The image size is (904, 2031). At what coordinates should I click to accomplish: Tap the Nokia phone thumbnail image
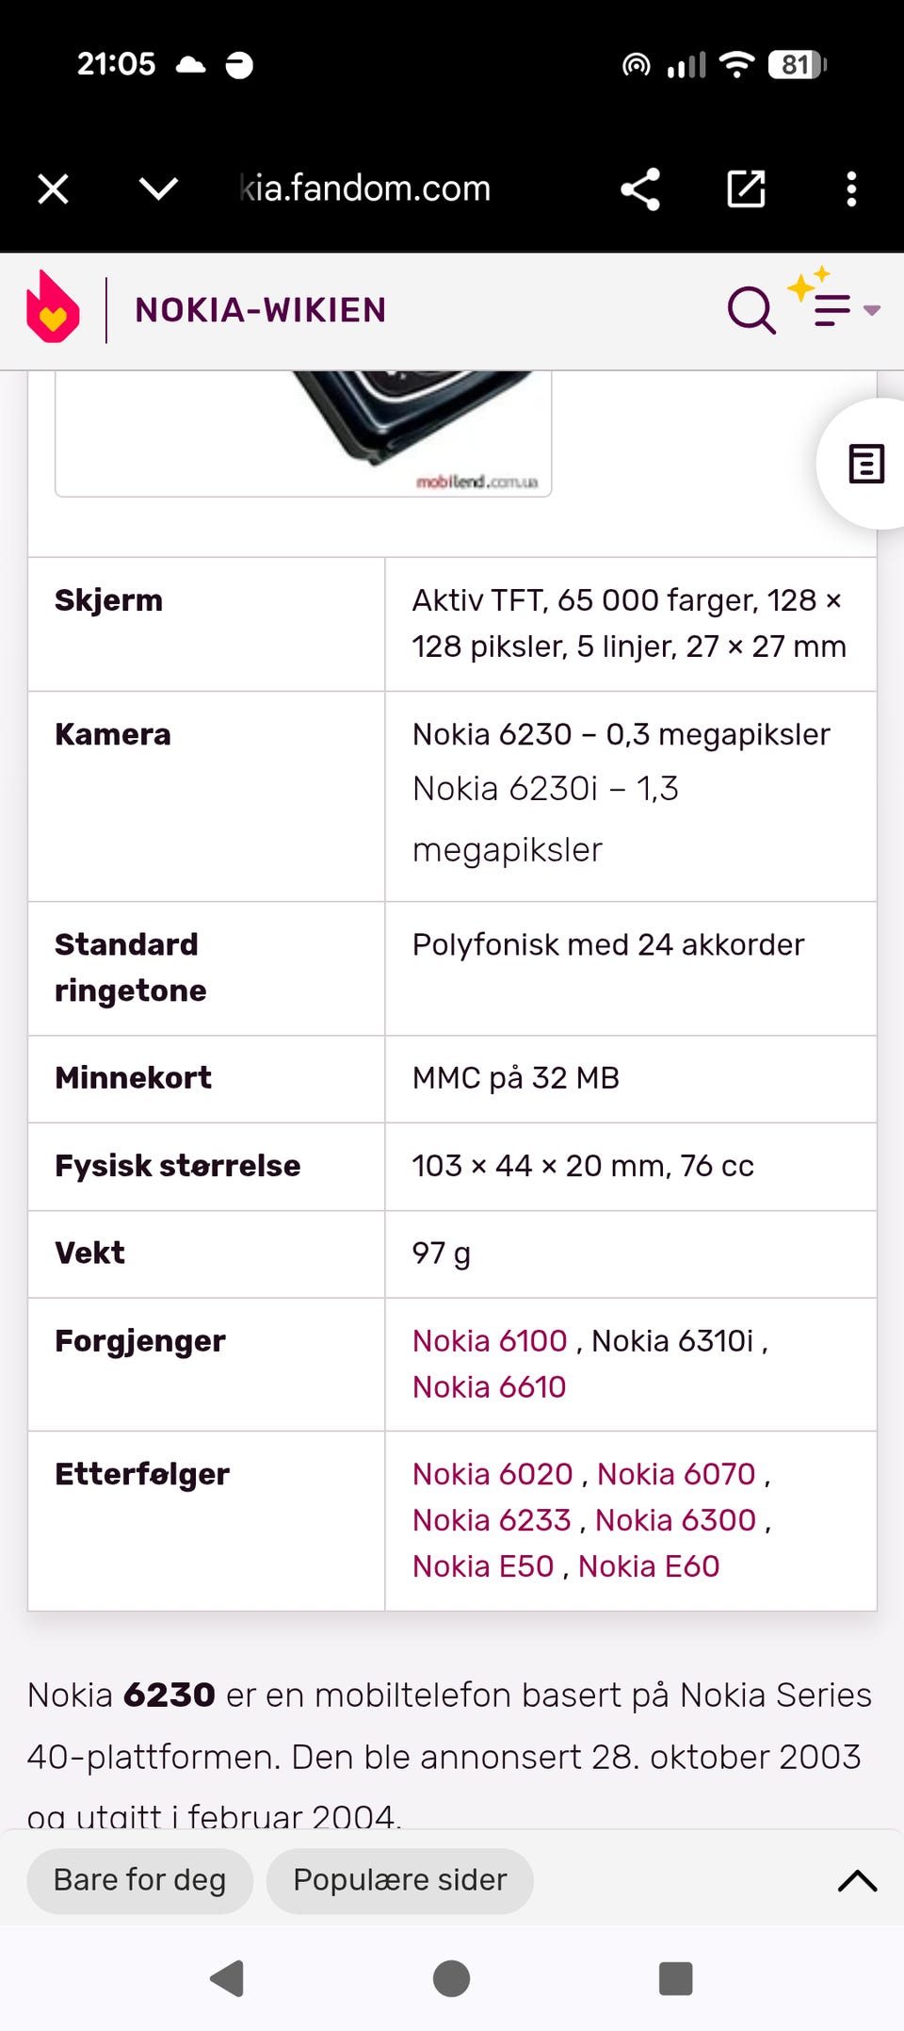303,434
